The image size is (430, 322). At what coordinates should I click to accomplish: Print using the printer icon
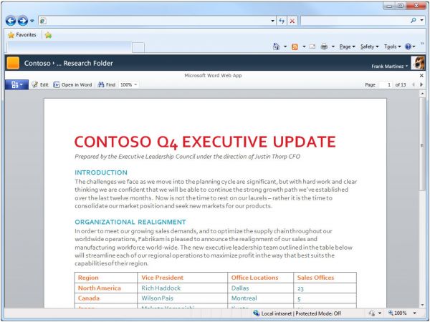[x=324, y=47]
